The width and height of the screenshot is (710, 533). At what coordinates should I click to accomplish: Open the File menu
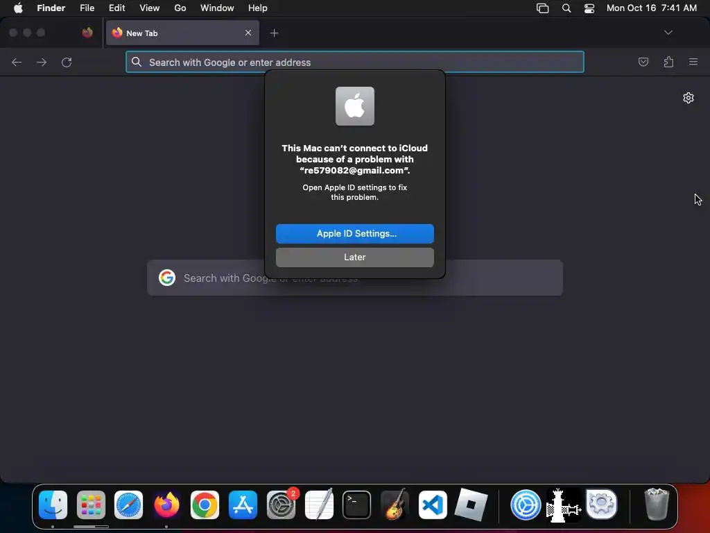tap(87, 8)
